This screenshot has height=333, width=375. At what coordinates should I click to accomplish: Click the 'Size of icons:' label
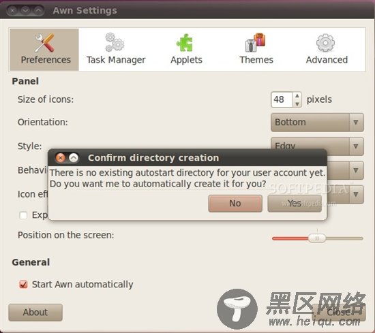[x=46, y=99]
